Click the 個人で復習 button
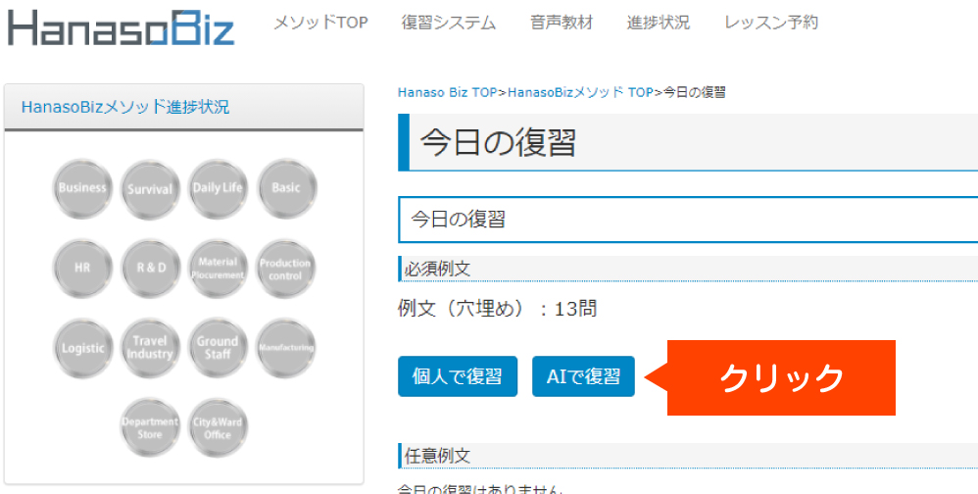Image resolution: width=978 pixels, height=494 pixels. coord(458,376)
